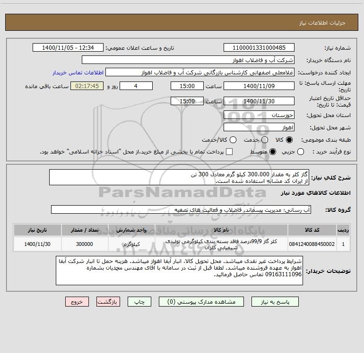This screenshot has height=353, width=364.
Task: Select the خدمت radio button
Action: tap(265, 140)
